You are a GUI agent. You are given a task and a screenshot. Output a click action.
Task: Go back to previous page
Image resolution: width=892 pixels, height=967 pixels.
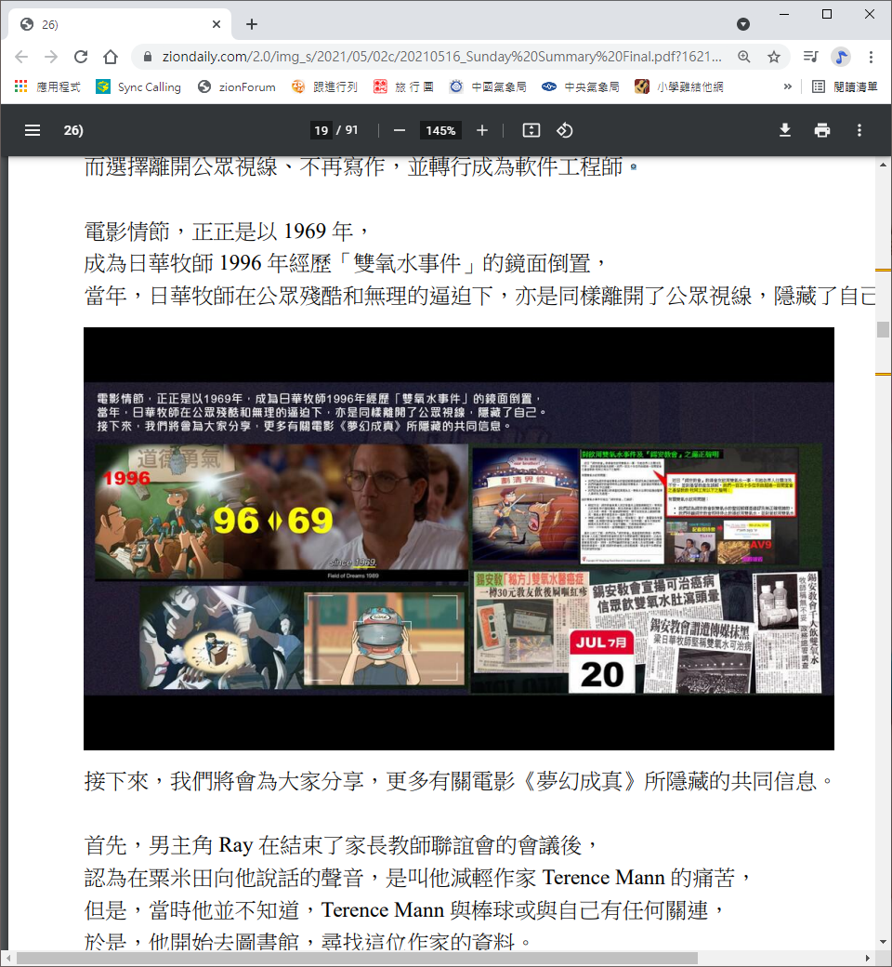[21, 57]
